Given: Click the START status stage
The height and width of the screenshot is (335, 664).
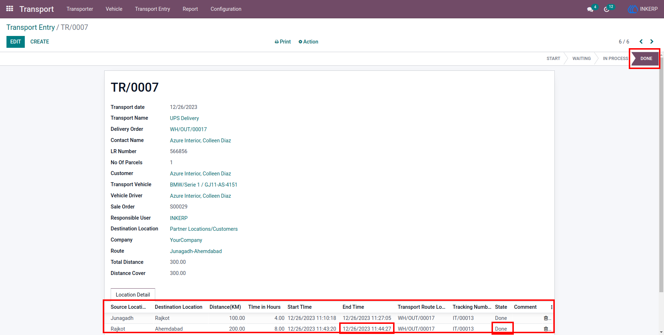Looking at the screenshot, I should coord(553,59).
